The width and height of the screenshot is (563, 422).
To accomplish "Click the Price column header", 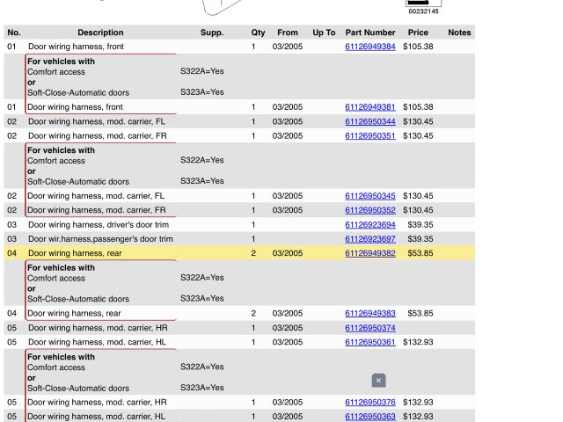I will click(418, 33).
